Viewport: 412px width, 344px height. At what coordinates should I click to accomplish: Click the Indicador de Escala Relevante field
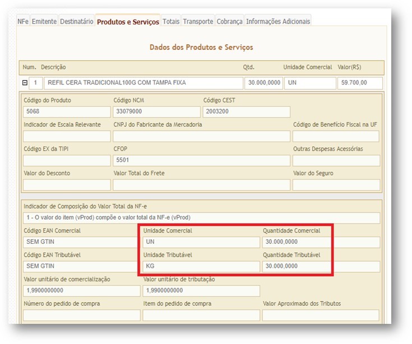pos(67,136)
